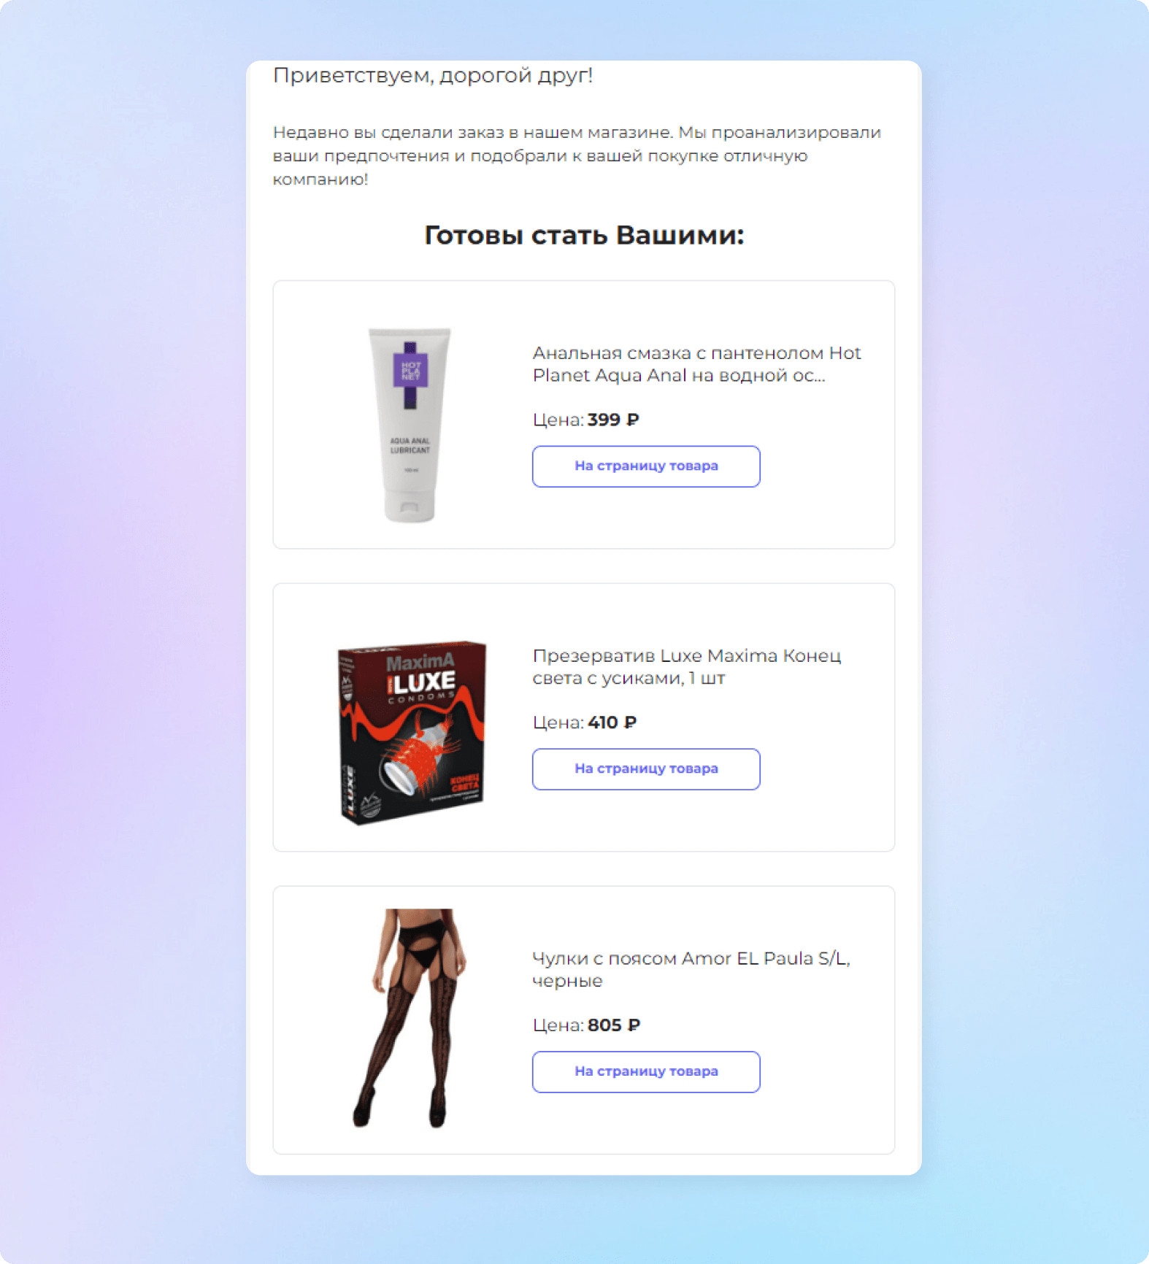The image size is (1149, 1264).
Task: Click the white lubricant tube product image
Action: click(x=410, y=425)
